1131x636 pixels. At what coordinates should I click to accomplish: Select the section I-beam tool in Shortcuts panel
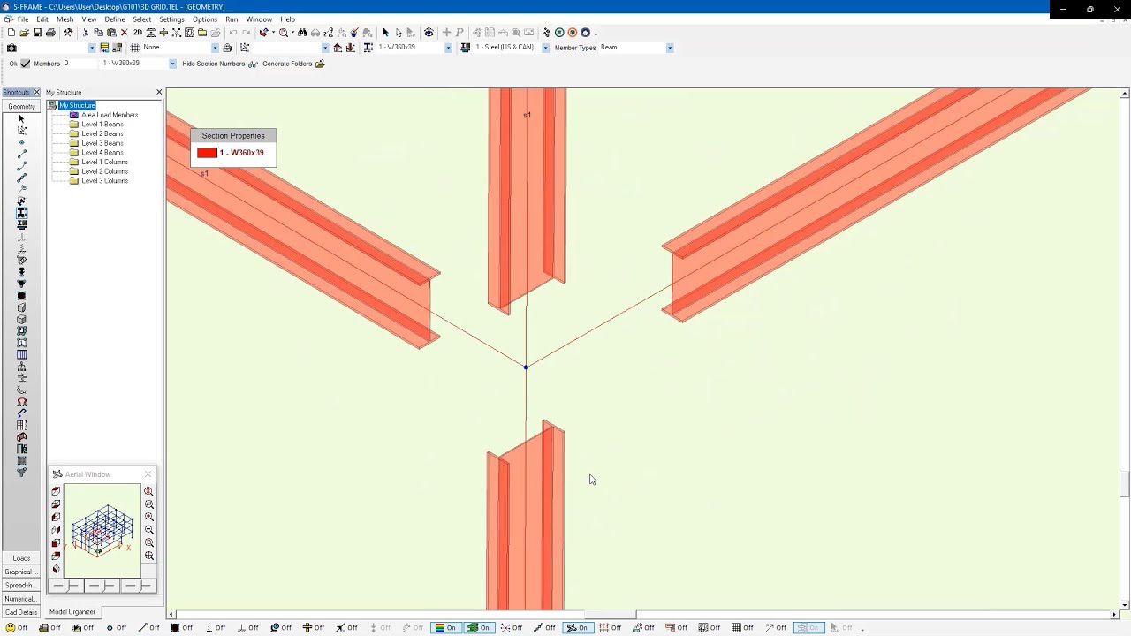pyautogui.click(x=21, y=213)
